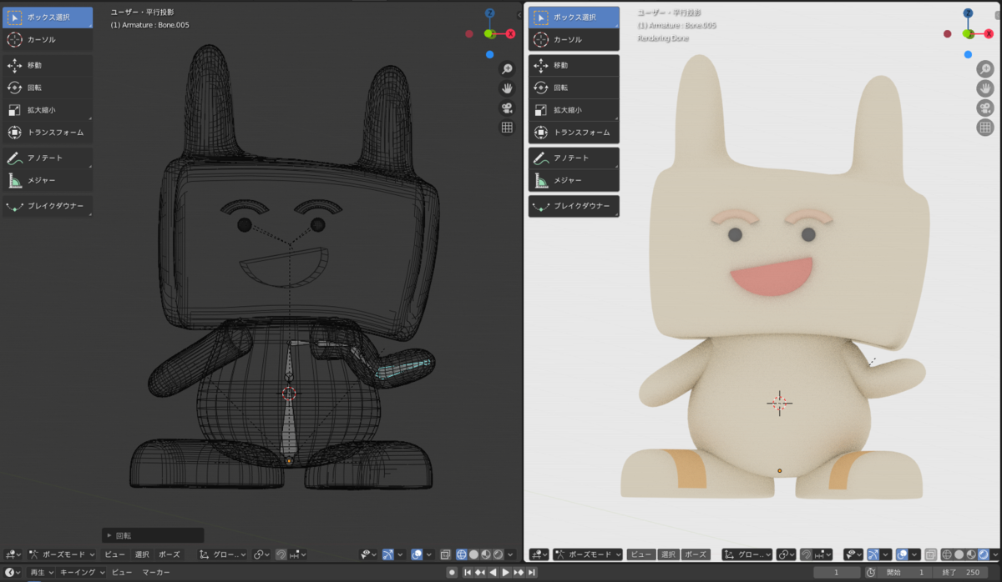This screenshot has height=582, width=1002.
Task: Choose Annotate (アノテート) tool in right viewport
Action: tap(574, 158)
